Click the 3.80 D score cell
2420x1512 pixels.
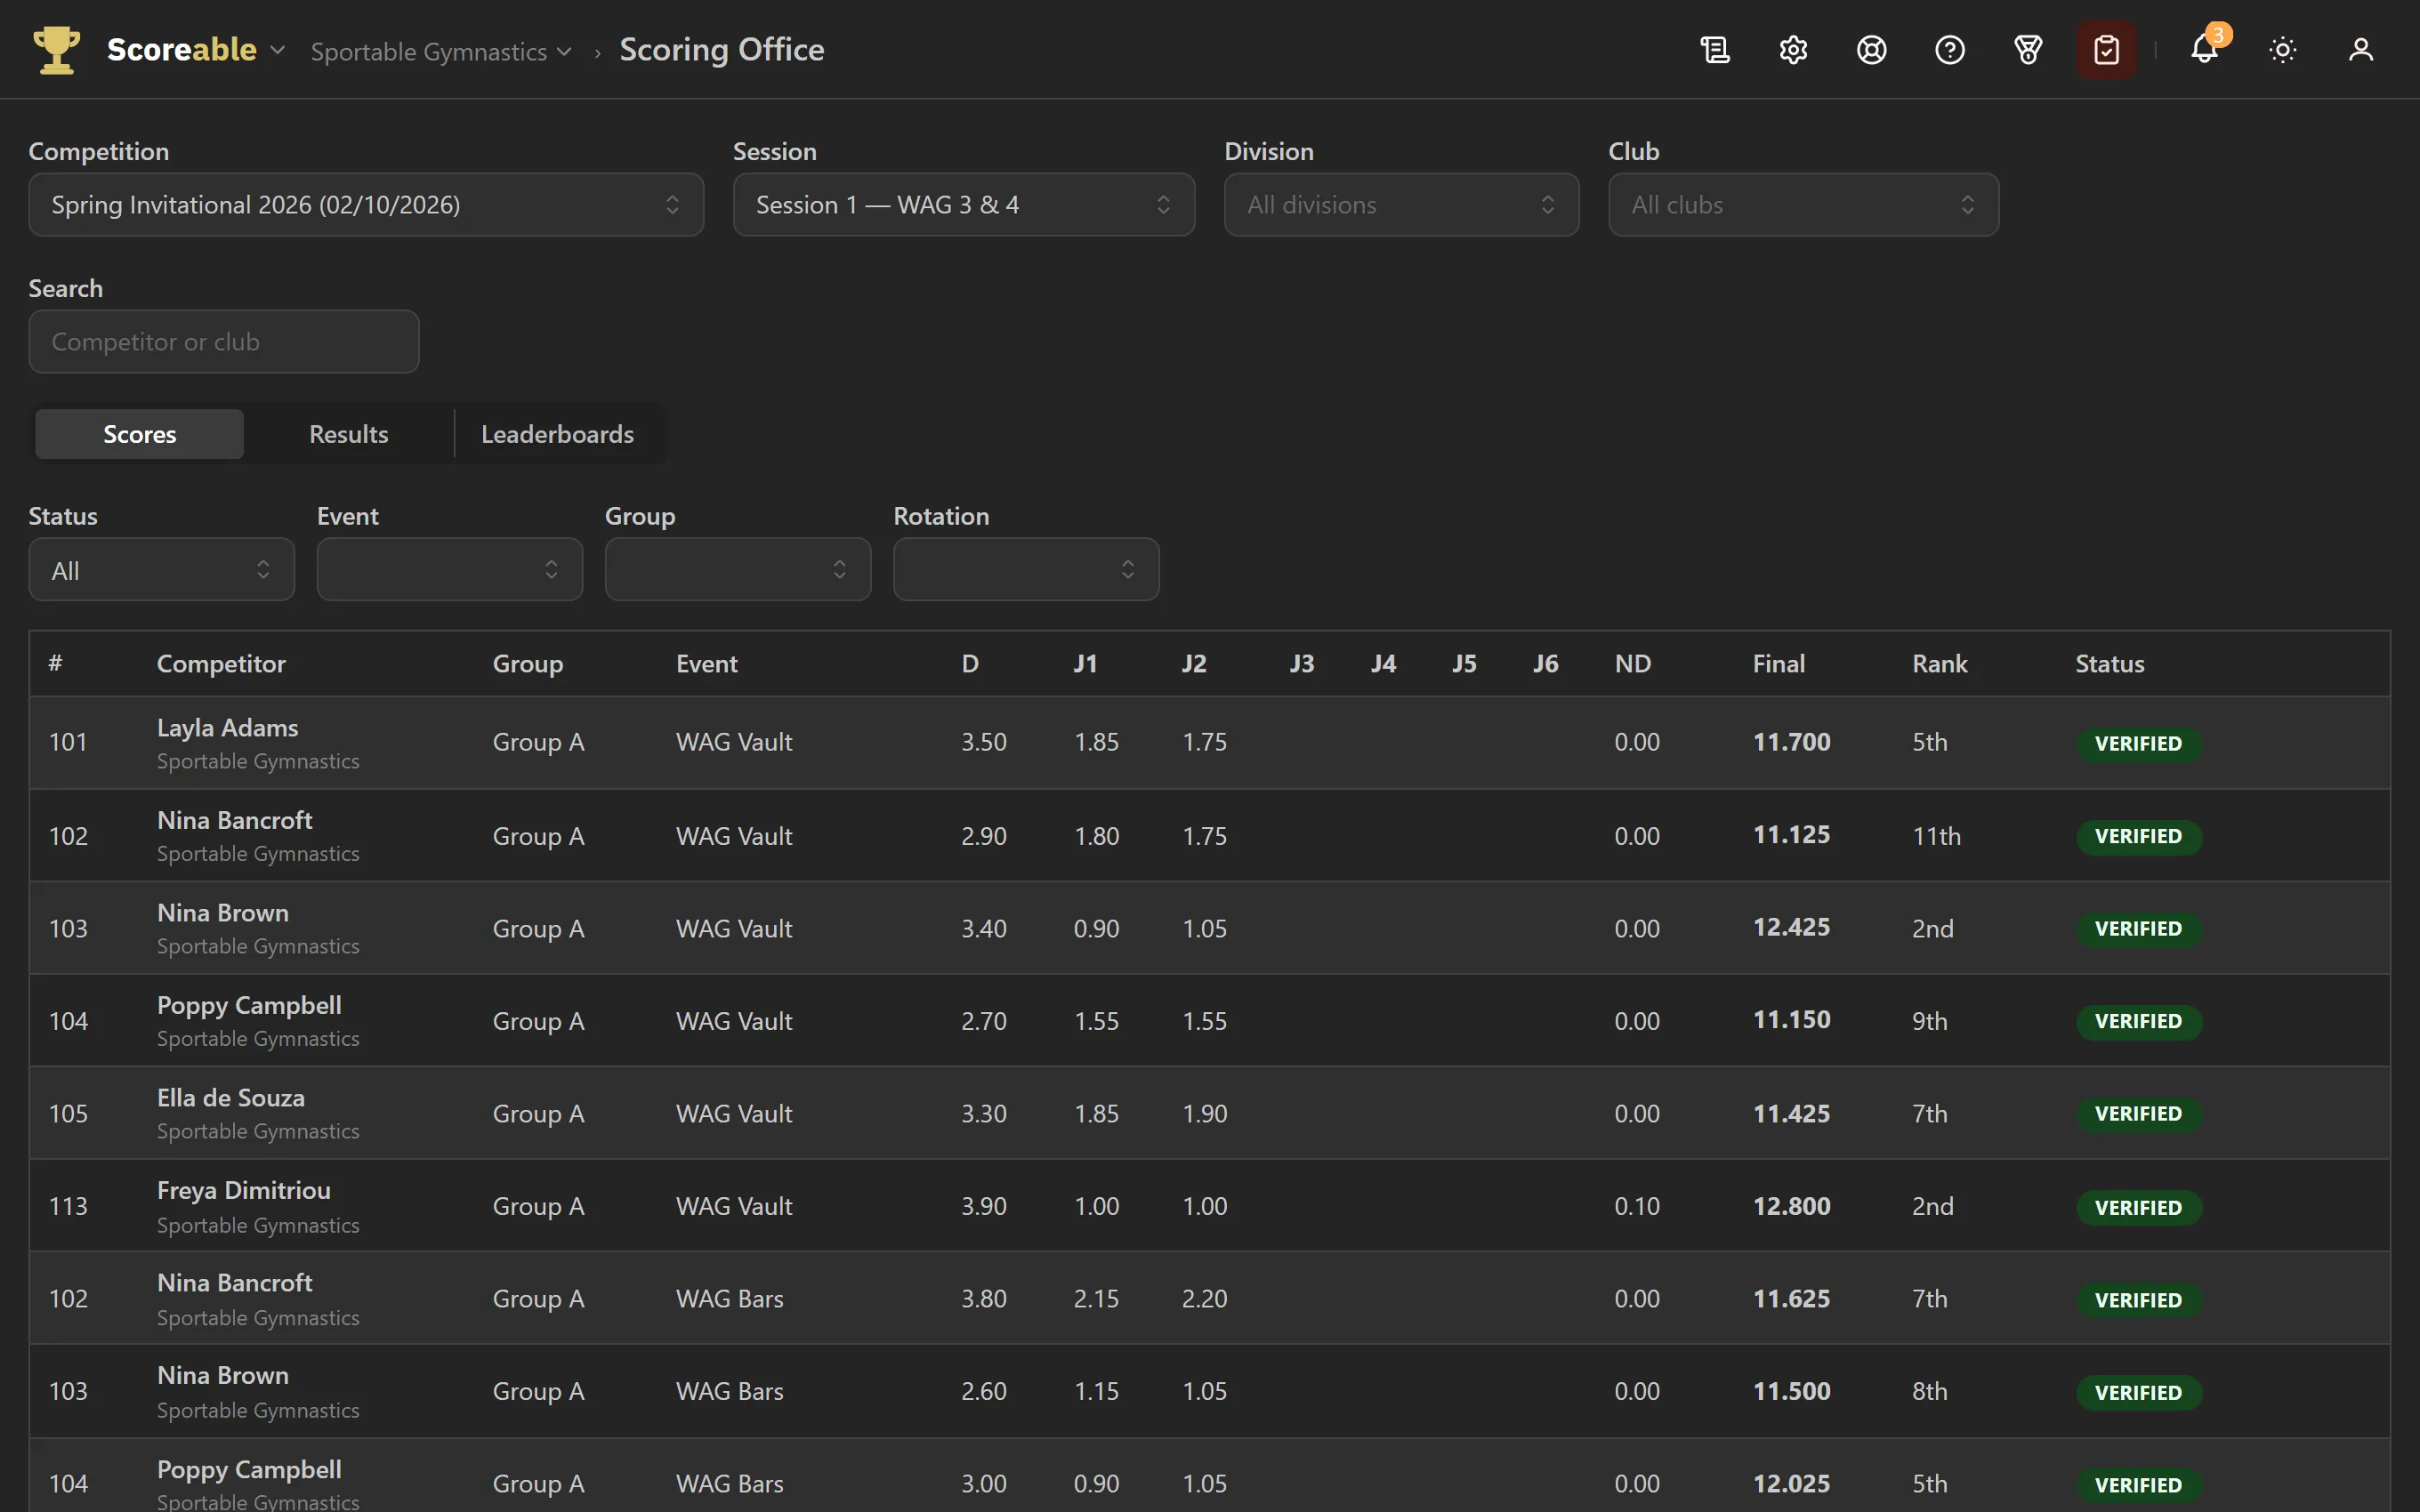(983, 1298)
